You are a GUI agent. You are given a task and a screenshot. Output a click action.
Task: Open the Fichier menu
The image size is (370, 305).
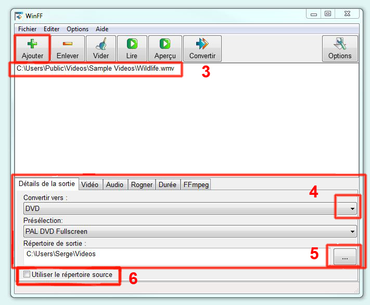pyautogui.click(x=27, y=29)
